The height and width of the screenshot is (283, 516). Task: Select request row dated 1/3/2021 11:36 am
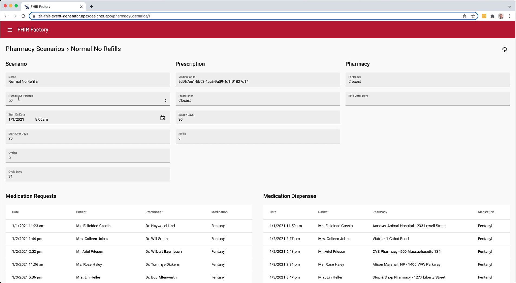[x=129, y=264]
